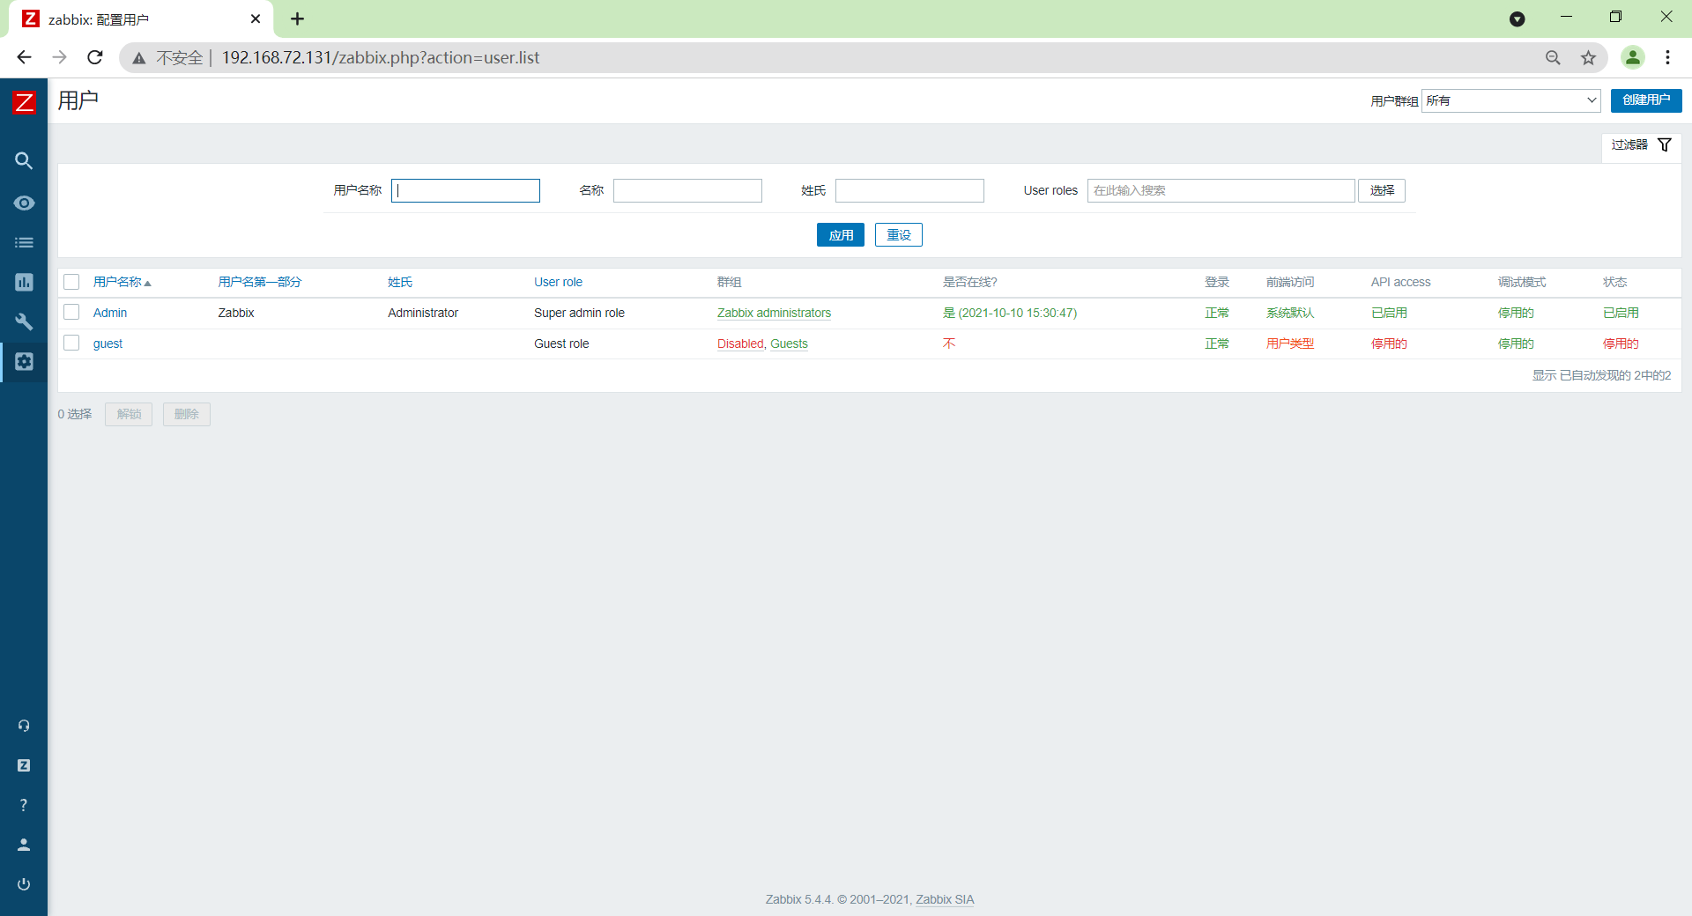The height and width of the screenshot is (916, 1692).
Task: Click Admin's Super admin role cell
Action: pos(579,313)
